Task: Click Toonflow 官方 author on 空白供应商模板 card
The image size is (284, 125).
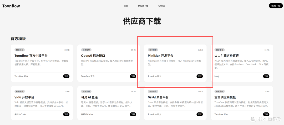Action: click(x=221, y=114)
